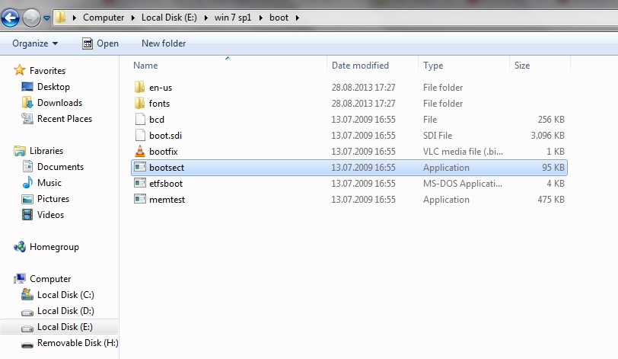Select Computer in the navigation pane
The width and height of the screenshot is (618, 359).
point(50,279)
